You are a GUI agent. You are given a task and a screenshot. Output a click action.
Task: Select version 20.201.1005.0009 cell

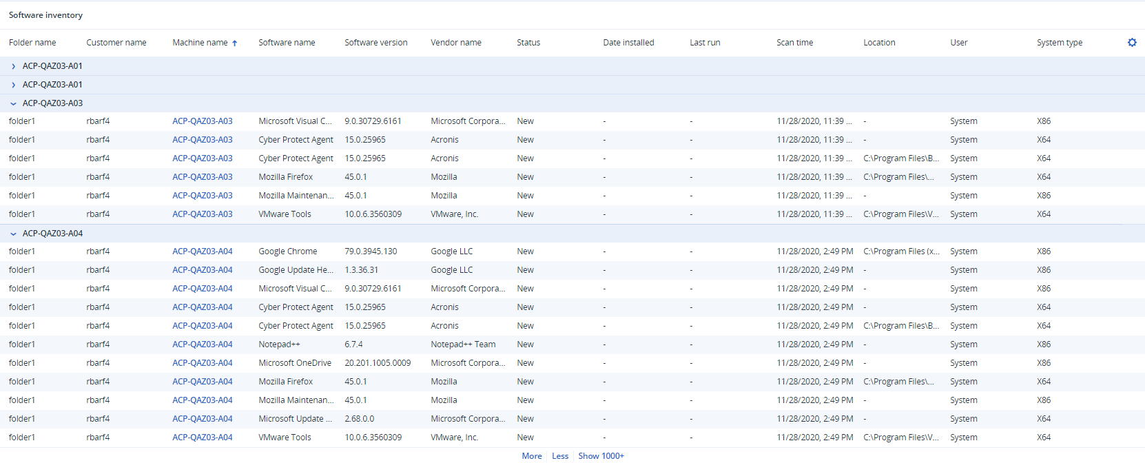pos(378,363)
